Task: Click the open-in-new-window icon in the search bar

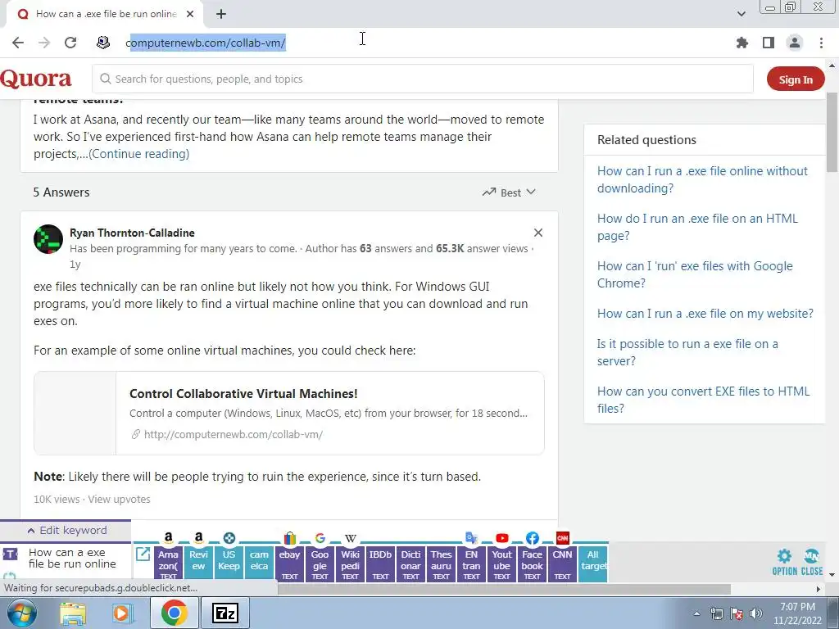Action: point(143,554)
